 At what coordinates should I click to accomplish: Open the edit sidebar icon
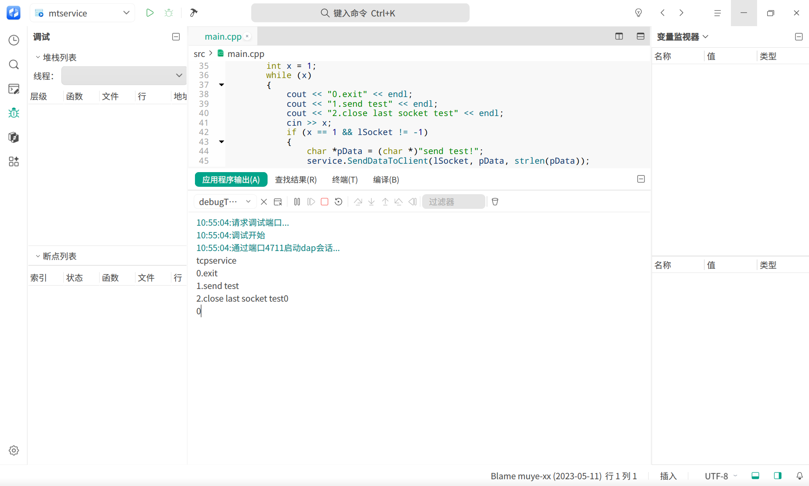coord(14,89)
